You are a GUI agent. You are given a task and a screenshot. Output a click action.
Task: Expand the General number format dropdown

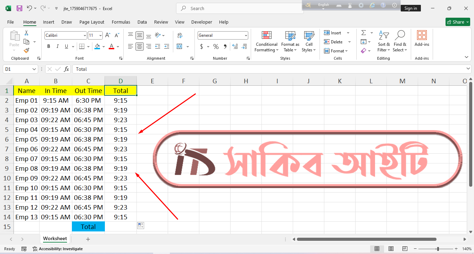(246, 35)
